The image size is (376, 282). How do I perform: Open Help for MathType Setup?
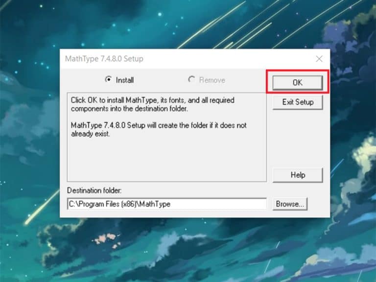(298, 175)
